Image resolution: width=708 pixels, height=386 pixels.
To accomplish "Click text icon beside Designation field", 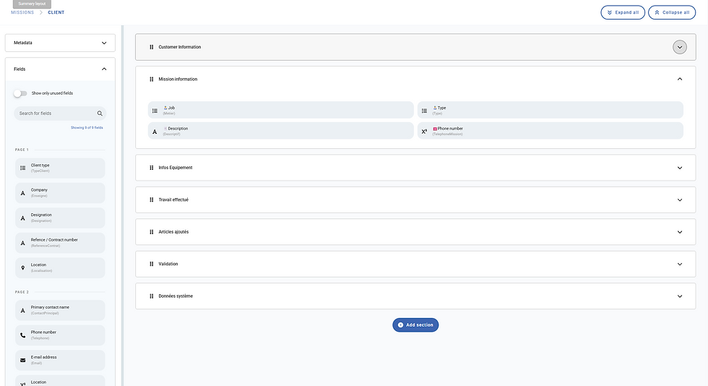I will click(22, 218).
